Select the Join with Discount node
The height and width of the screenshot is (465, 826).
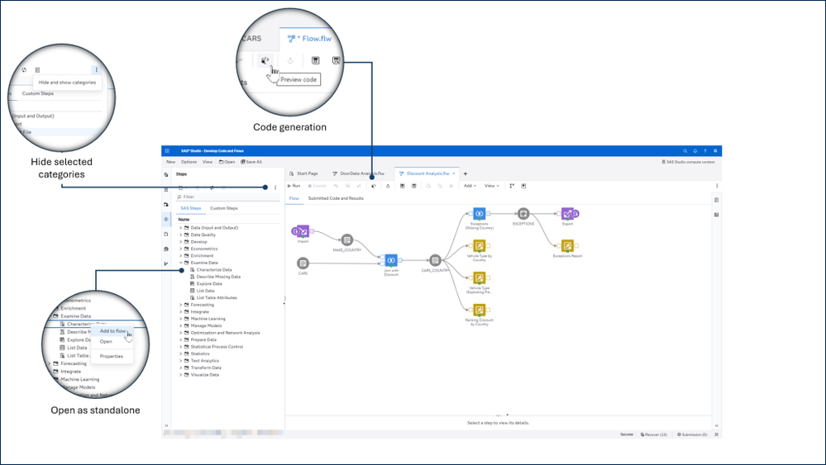[391, 260]
